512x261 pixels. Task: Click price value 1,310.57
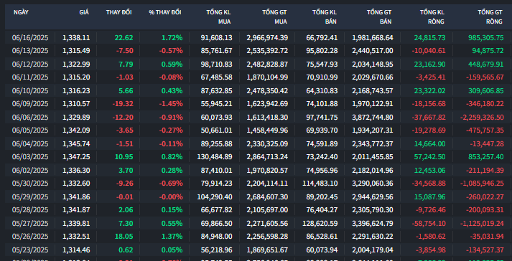coord(76,104)
